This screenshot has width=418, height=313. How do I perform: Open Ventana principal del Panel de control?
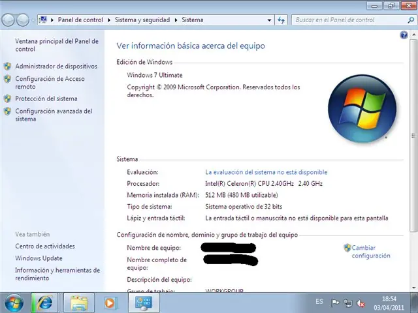coord(57,45)
